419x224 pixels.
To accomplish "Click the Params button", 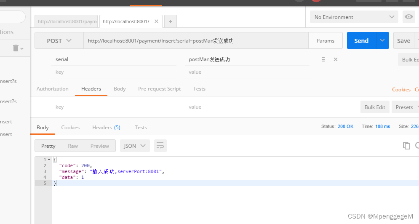I will [326, 40].
